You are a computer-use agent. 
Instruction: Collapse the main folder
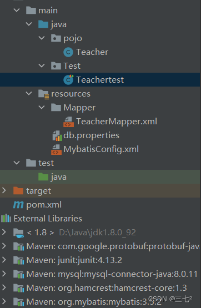[x=17, y=10]
